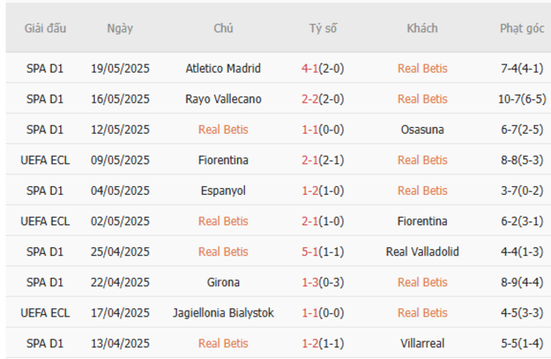
Task: Click the Atletico Madrid home team link
Action: 223,69
